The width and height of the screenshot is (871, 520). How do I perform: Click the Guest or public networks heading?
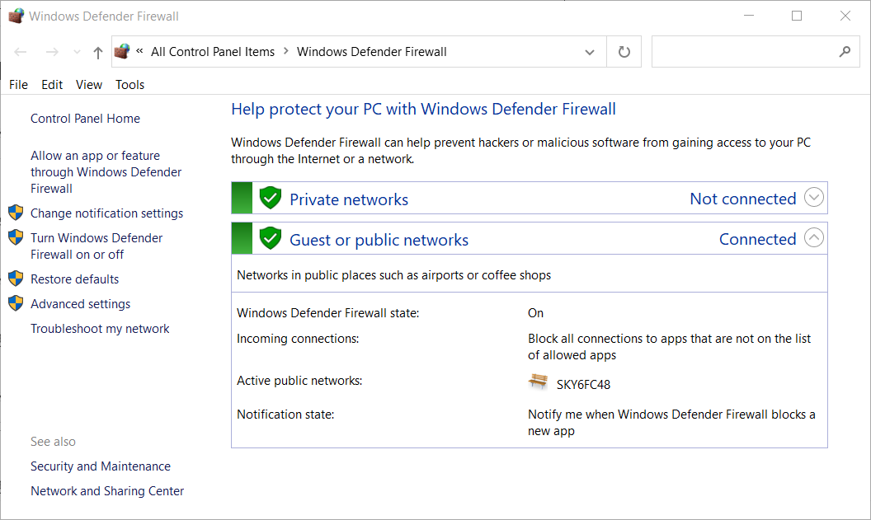(x=379, y=240)
